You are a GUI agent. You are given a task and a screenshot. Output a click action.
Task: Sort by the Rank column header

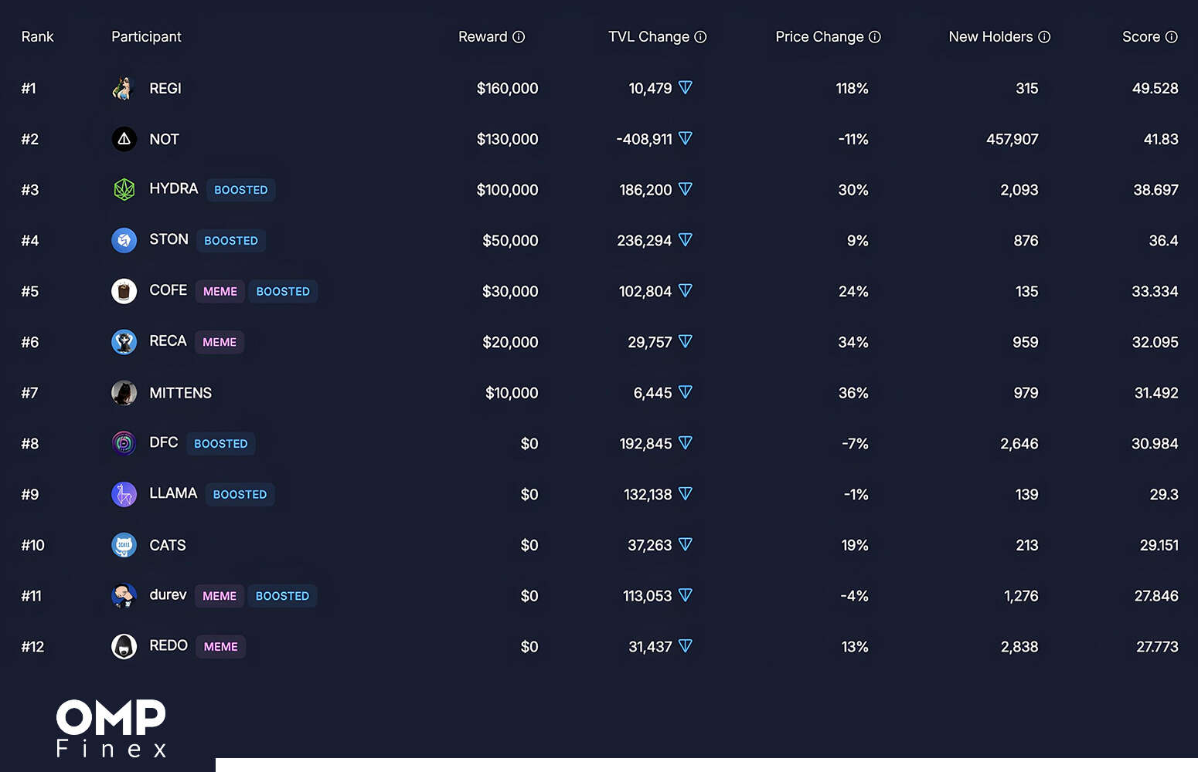(x=37, y=37)
